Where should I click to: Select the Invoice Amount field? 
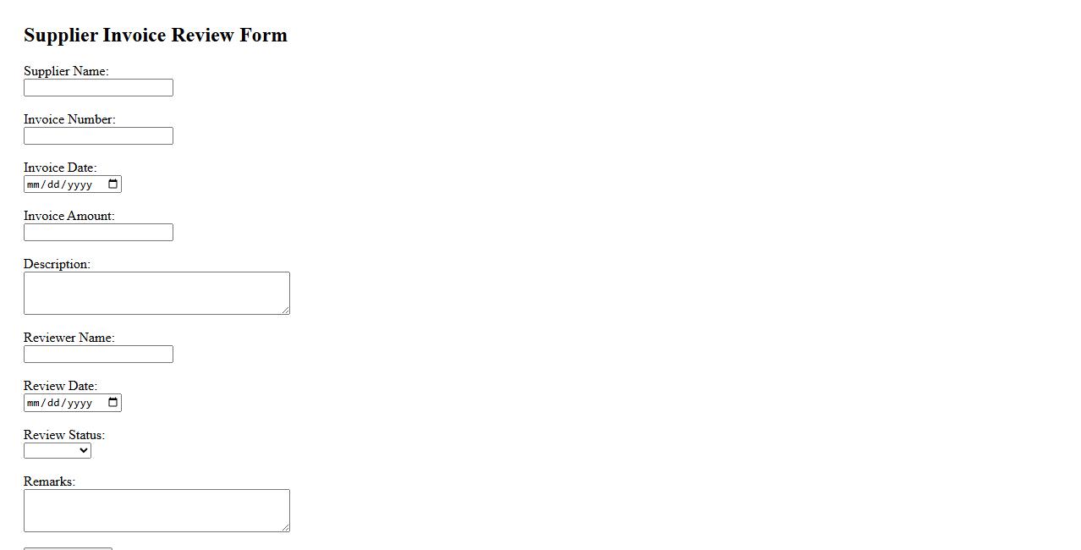click(x=98, y=233)
